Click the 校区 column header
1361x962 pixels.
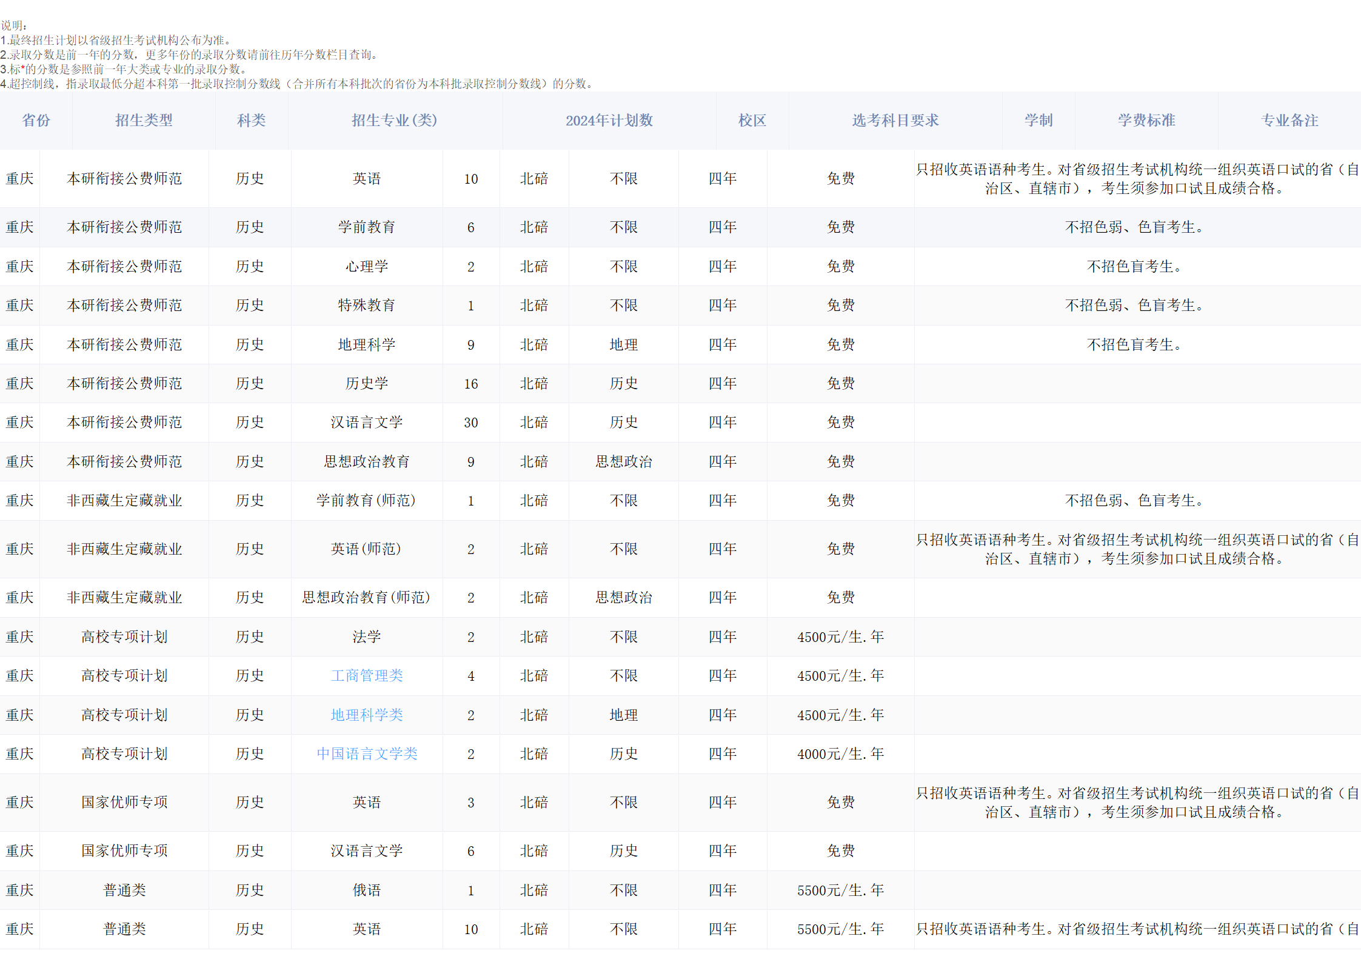(752, 120)
